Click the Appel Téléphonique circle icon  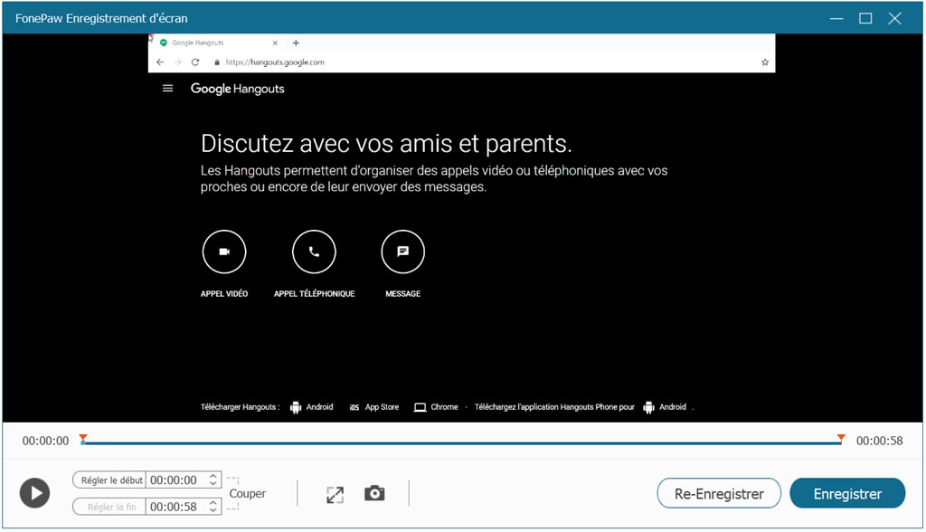click(x=314, y=252)
